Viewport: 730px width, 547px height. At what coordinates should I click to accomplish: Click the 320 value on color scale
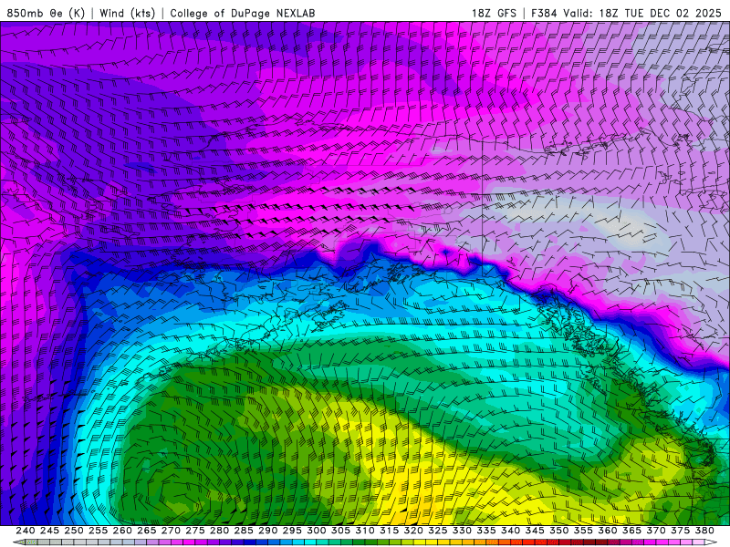pos(413,531)
